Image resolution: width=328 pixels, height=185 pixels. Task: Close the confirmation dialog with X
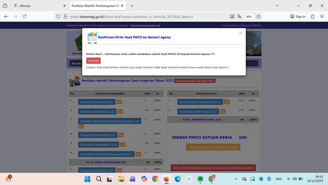tap(241, 33)
